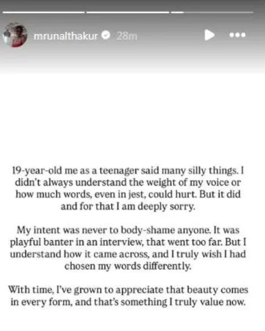
Task: Click the filled part of third progress bar
Action: [x=177, y=12]
